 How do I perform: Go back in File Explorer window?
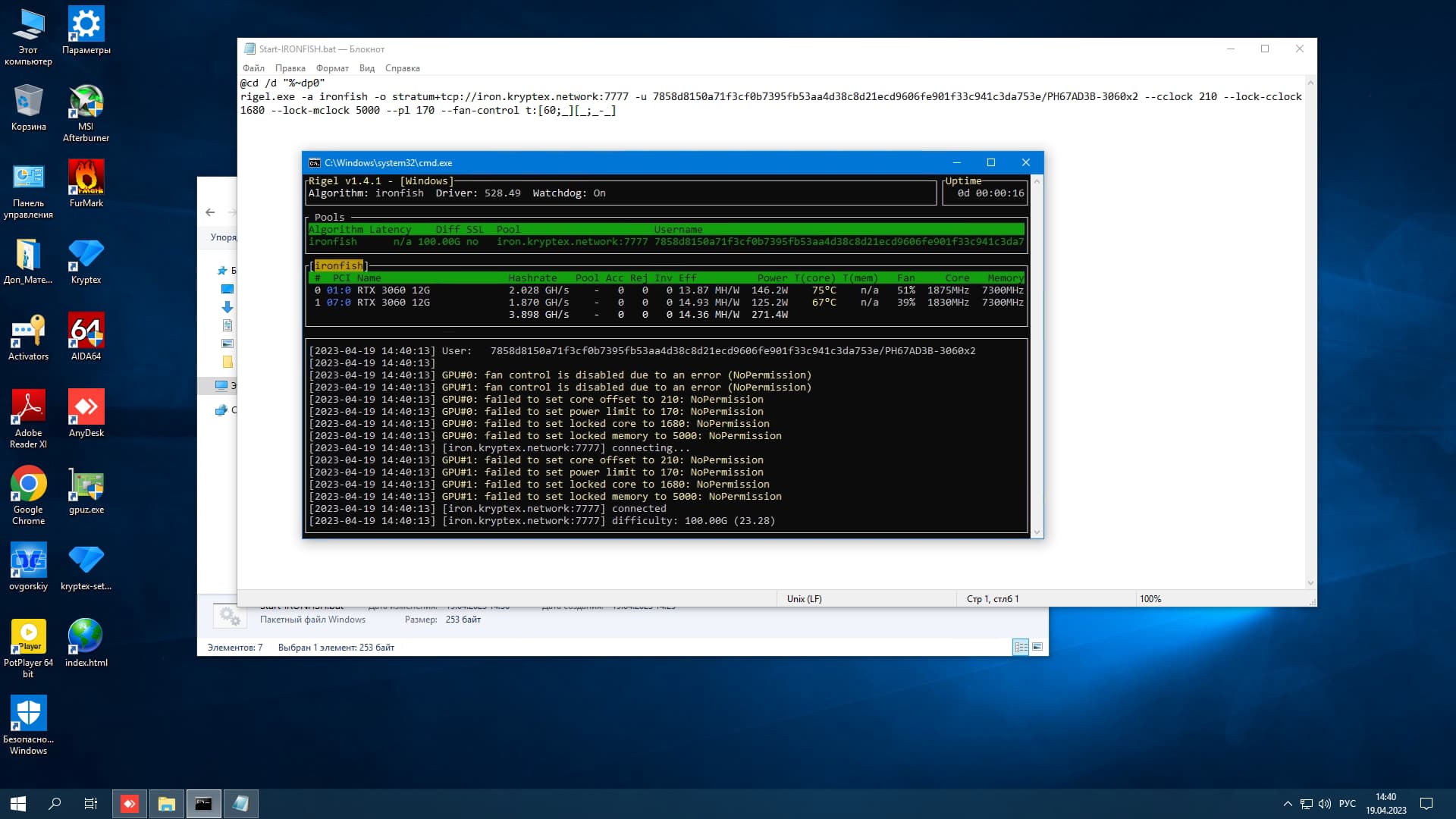[x=210, y=212]
